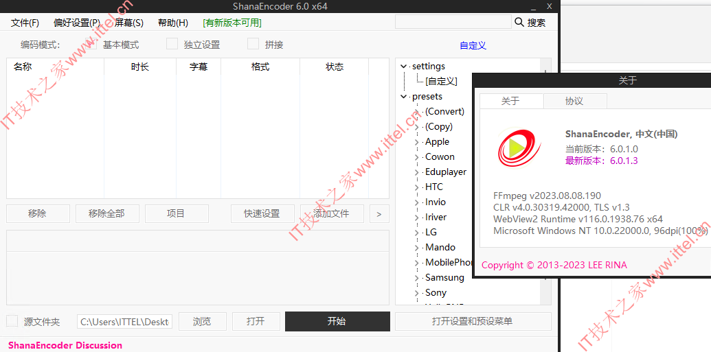Click the 添加文件 button
Screen dimensions: 711x352
tap(332, 213)
